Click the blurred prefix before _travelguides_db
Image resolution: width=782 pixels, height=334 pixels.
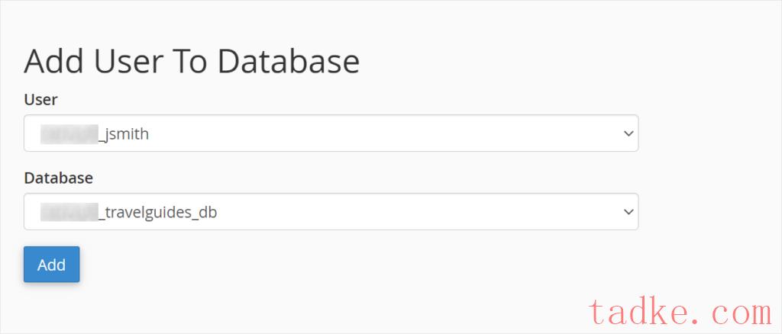coord(69,212)
